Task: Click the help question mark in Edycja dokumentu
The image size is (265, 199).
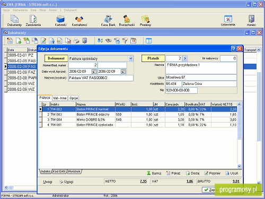Action: [234, 49]
